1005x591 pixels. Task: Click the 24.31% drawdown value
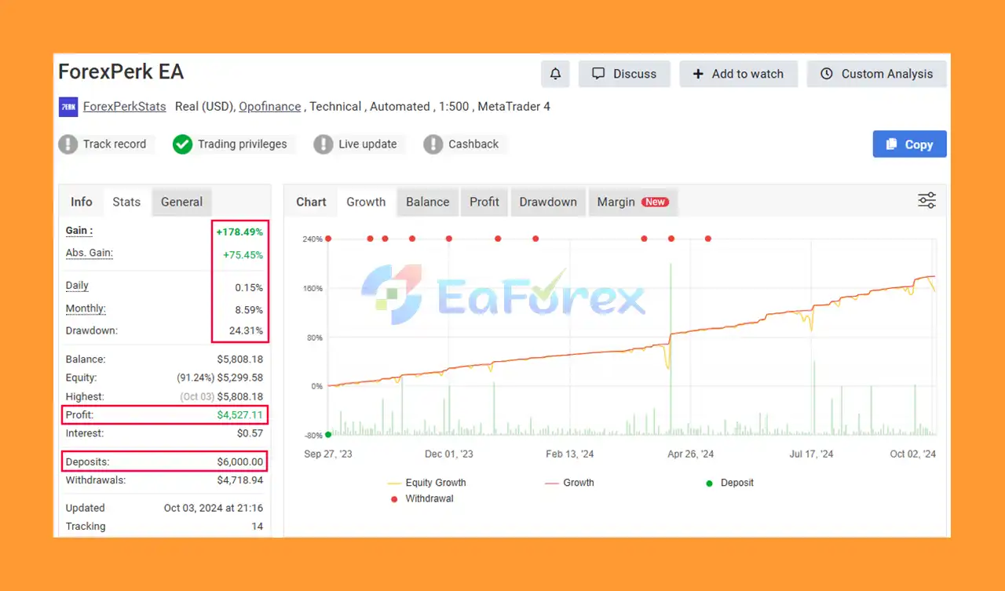pos(247,330)
